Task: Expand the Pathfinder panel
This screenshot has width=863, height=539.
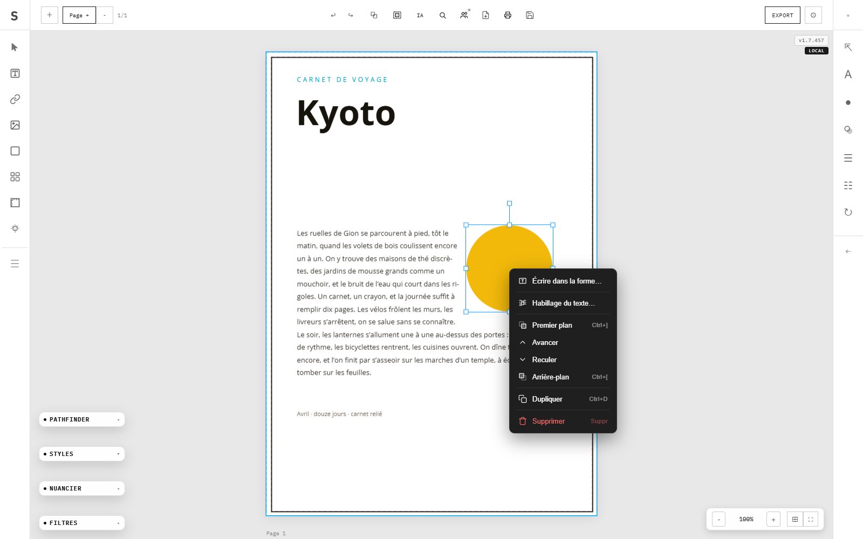Action: click(x=82, y=419)
